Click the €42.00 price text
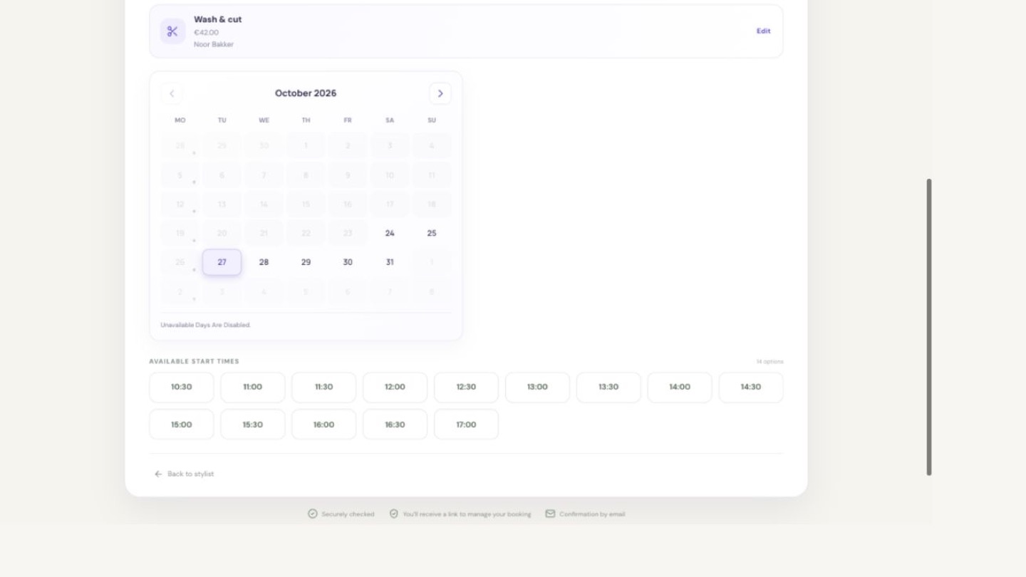1026x577 pixels. point(207,32)
